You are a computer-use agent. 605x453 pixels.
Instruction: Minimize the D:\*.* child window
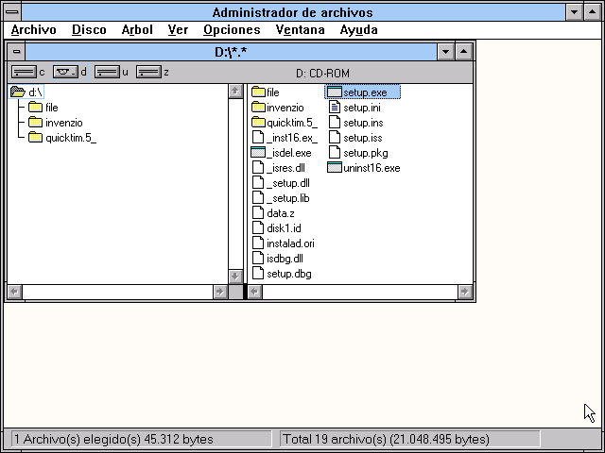tap(445, 52)
